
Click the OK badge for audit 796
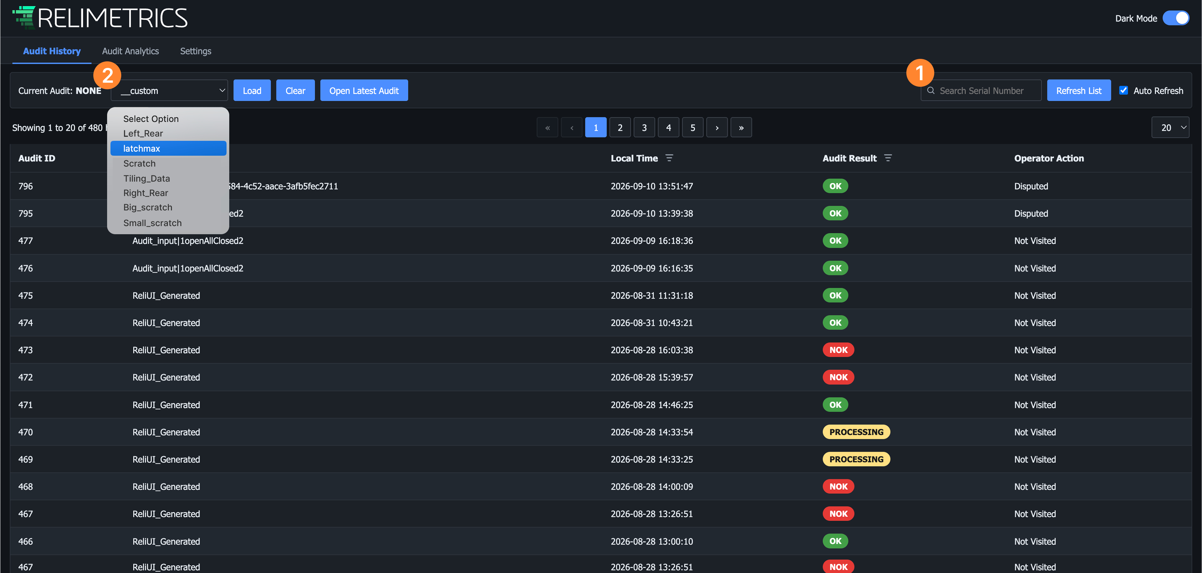[835, 186]
